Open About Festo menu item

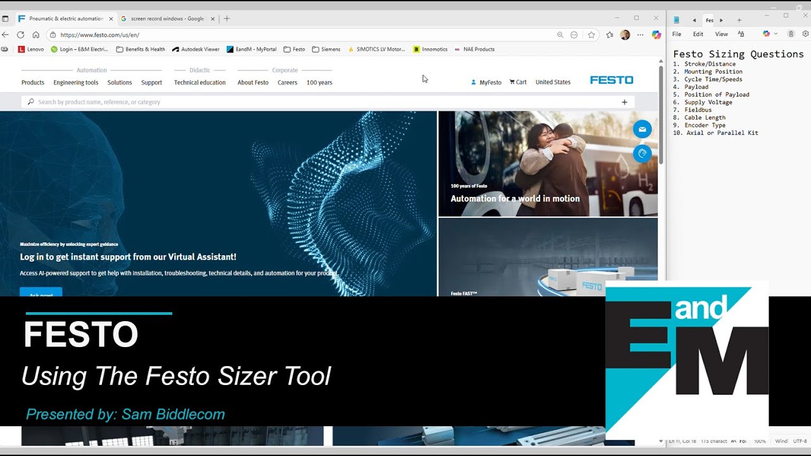coord(253,82)
